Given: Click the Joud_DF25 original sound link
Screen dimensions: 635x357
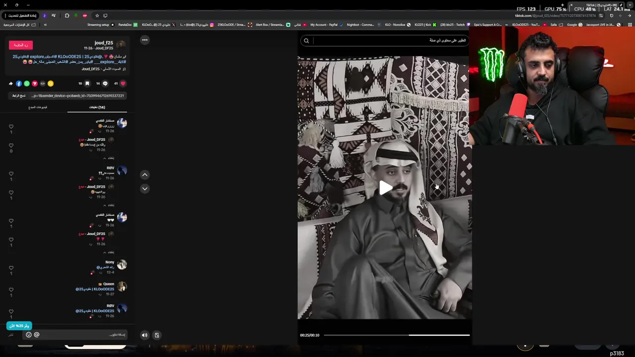Looking at the screenshot, I should pyautogui.click(x=104, y=69).
